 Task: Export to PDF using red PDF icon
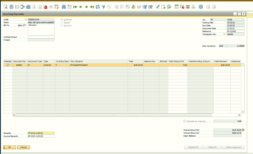(45, 7)
